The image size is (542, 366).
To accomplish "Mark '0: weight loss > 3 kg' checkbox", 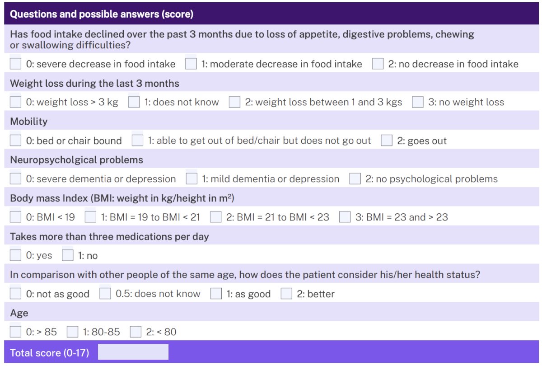I will click(16, 102).
